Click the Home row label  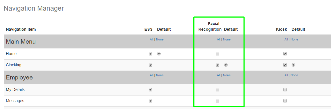click(x=11, y=54)
